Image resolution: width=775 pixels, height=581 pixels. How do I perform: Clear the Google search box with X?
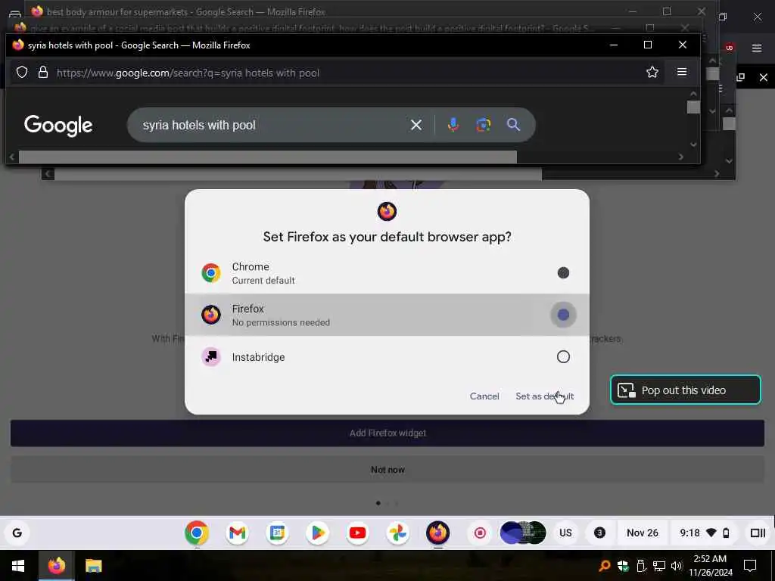point(416,125)
